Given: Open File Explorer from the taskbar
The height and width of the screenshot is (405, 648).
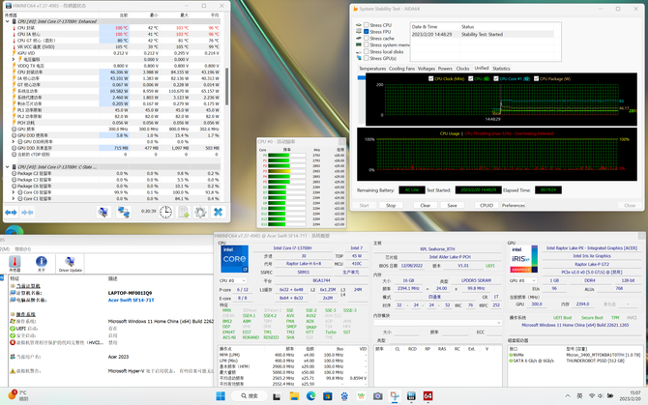Looking at the screenshot, I should 294,396.
